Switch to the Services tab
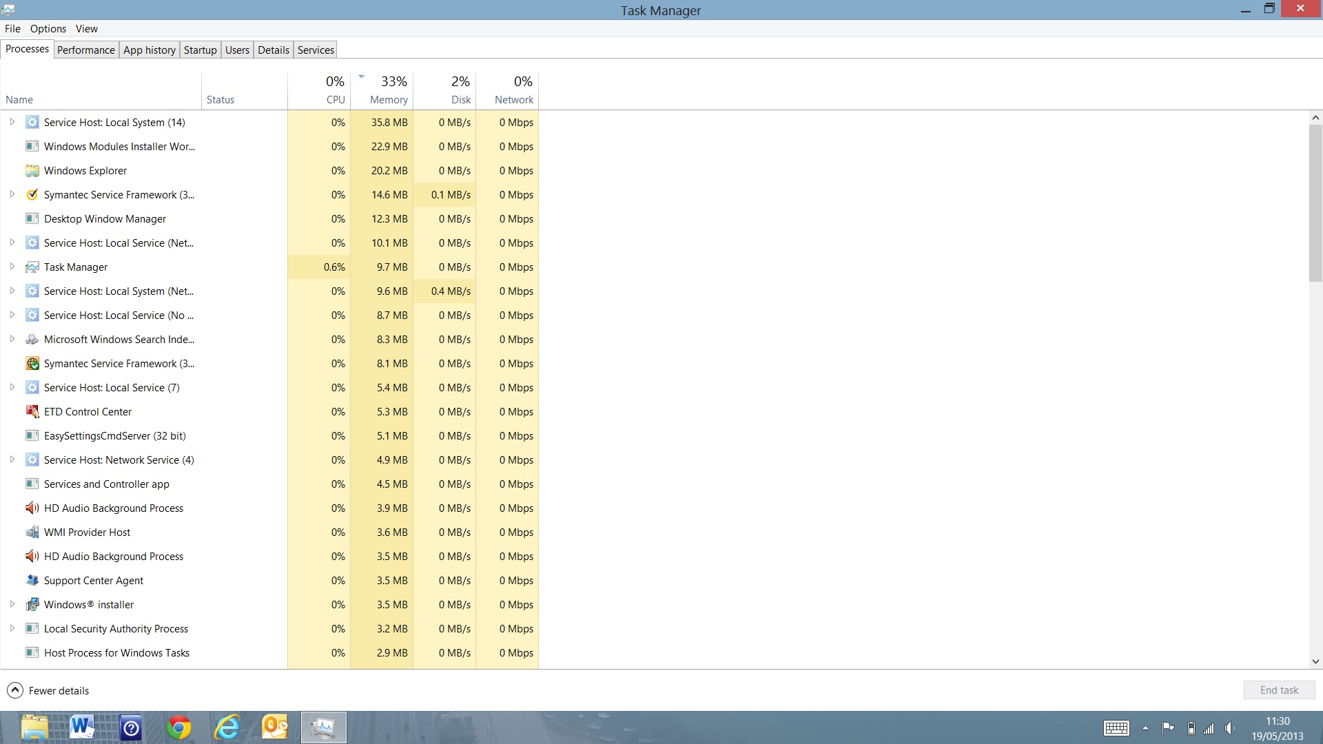Viewport: 1323px width, 744px height. click(316, 50)
